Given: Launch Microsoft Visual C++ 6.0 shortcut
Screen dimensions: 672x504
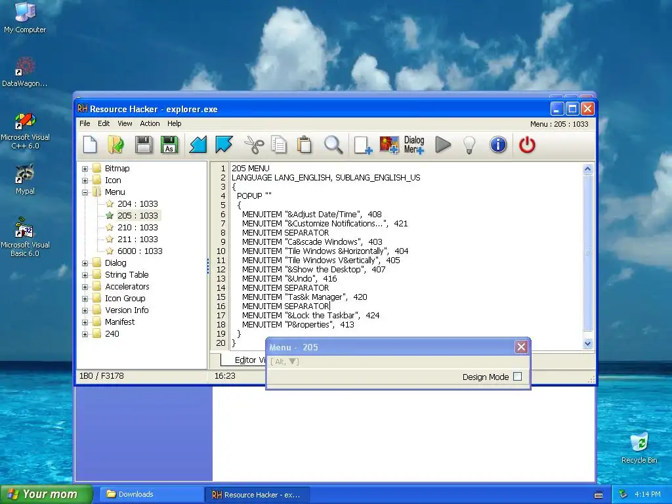Looking at the screenshot, I should pyautogui.click(x=25, y=131).
